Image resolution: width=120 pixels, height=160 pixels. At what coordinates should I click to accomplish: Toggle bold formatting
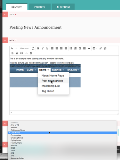38,48
